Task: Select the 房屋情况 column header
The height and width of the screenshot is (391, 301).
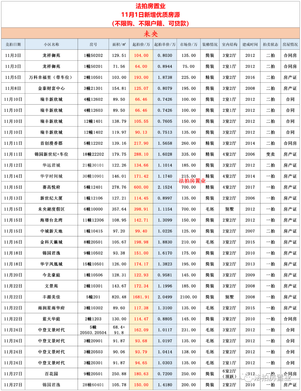Action: click(x=290, y=44)
